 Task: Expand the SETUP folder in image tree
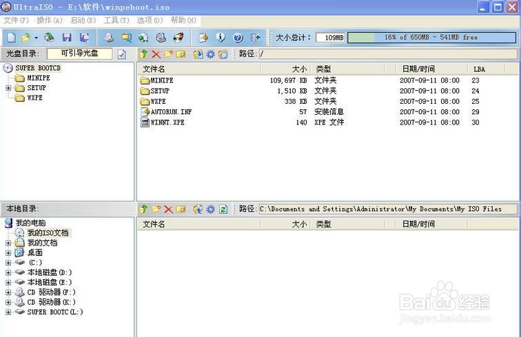tap(8, 88)
